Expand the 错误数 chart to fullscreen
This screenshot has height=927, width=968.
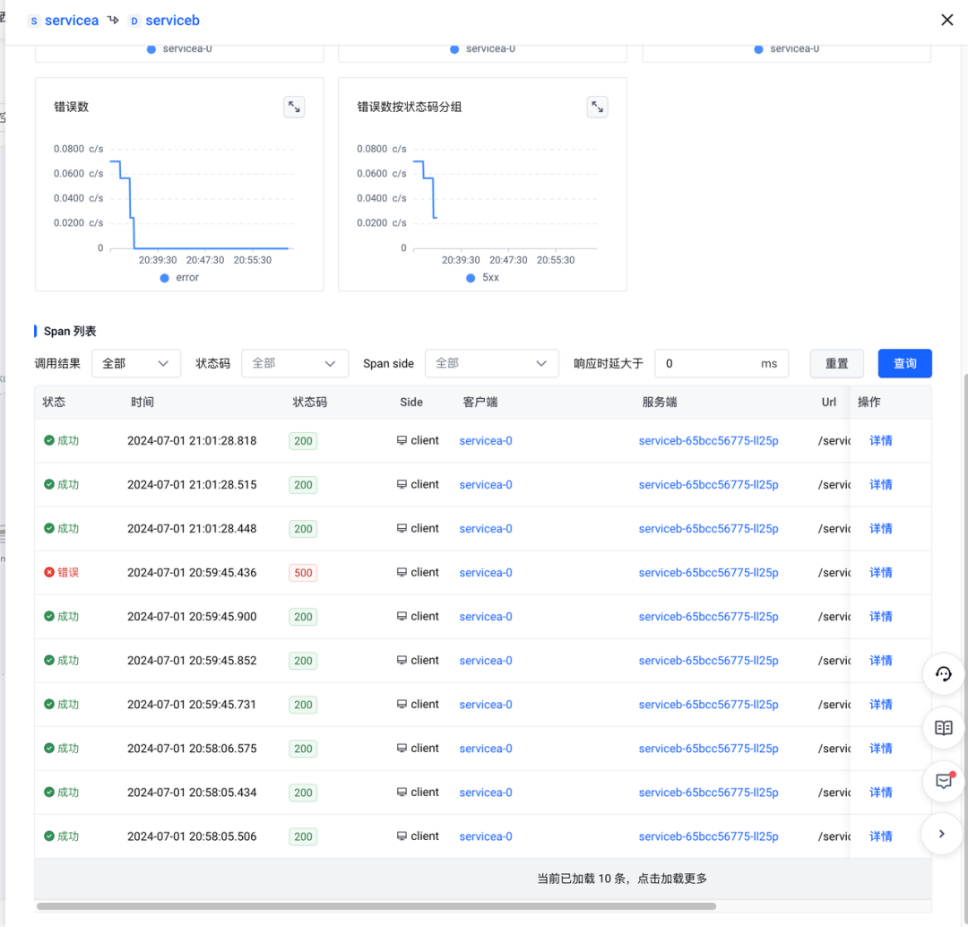click(294, 108)
